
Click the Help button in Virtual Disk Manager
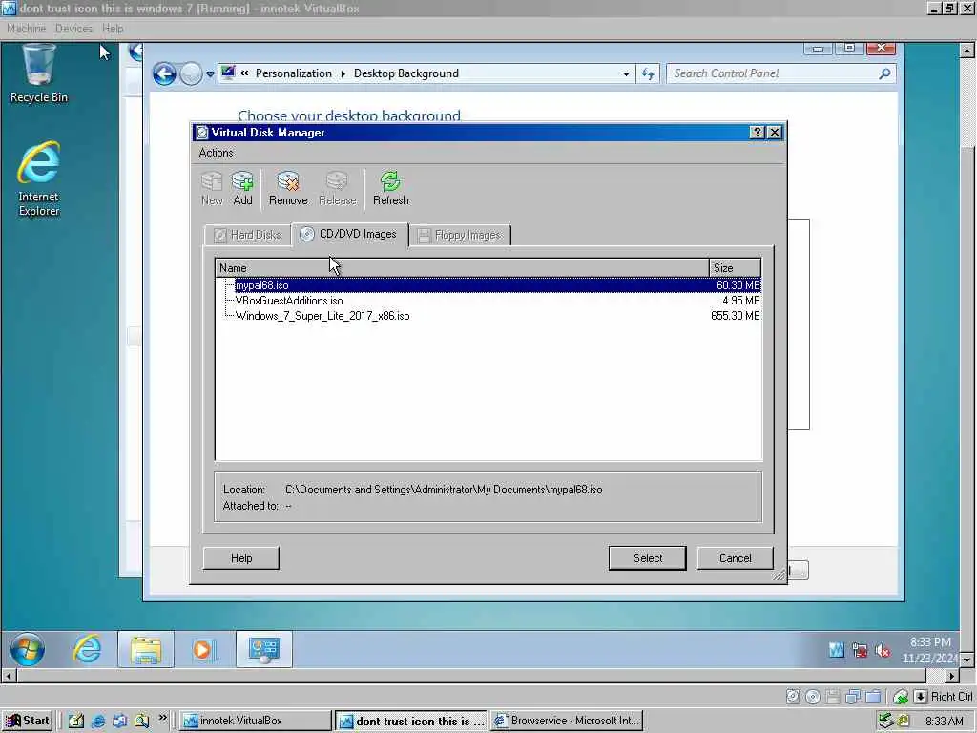tap(241, 557)
